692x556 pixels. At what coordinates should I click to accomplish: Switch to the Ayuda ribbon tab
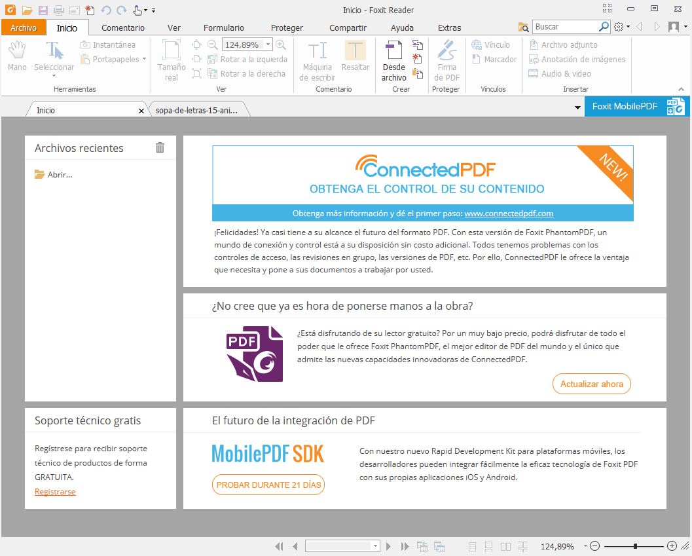coord(402,28)
